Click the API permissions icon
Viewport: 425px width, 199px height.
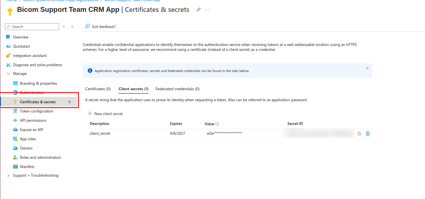15,120
